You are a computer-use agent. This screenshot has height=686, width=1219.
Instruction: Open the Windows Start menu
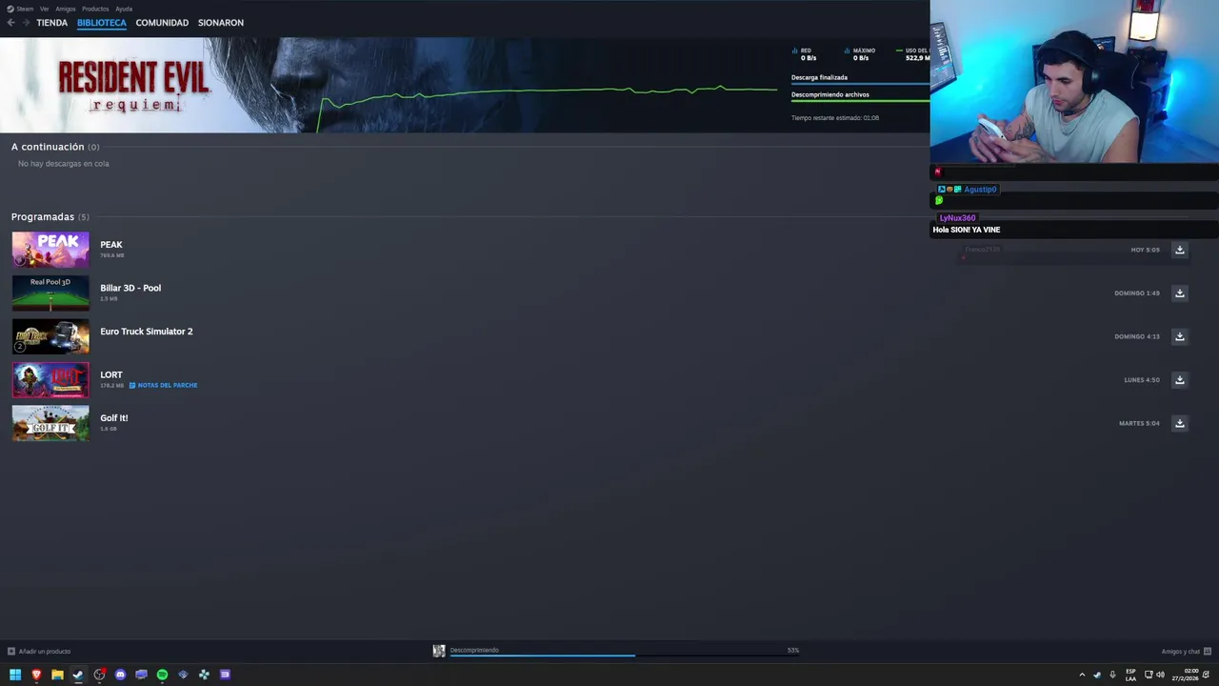pyautogui.click(x=15, y=675)
